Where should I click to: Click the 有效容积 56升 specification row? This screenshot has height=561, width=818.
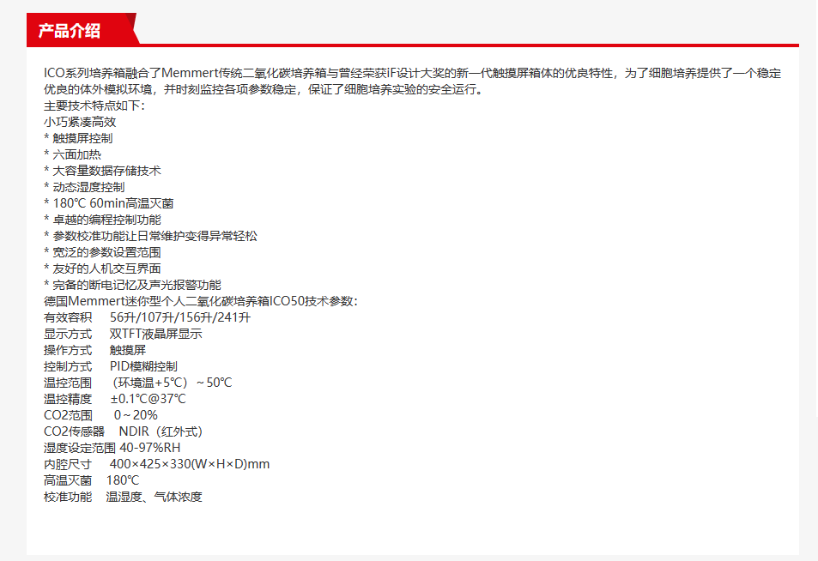[x=147, y=317]
